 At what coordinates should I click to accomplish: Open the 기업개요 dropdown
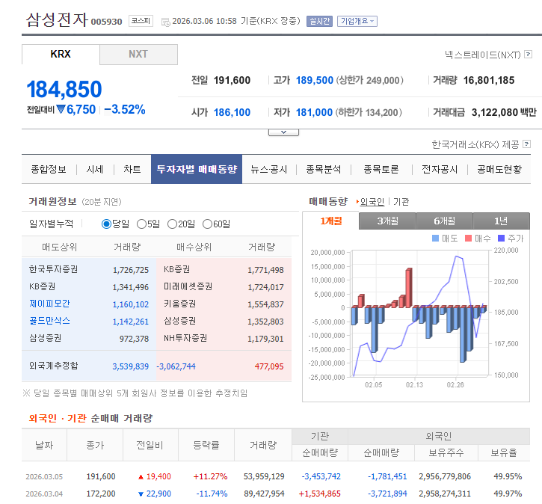point(357,21)
